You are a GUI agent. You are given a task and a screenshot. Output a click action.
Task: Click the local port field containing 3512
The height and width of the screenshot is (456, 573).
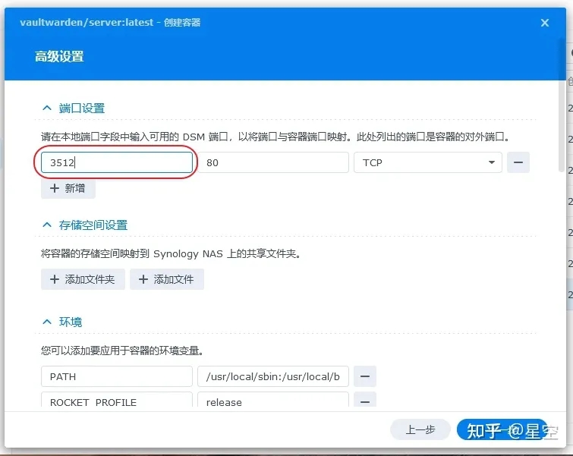(117, 163)
